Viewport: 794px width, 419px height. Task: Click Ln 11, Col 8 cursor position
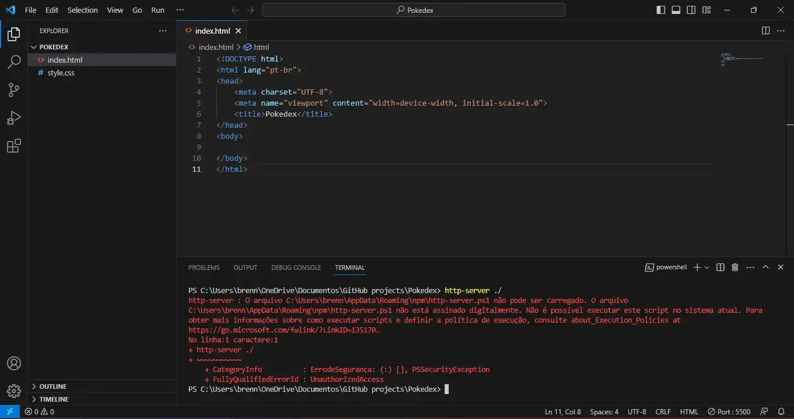click(x=563, y=412)
